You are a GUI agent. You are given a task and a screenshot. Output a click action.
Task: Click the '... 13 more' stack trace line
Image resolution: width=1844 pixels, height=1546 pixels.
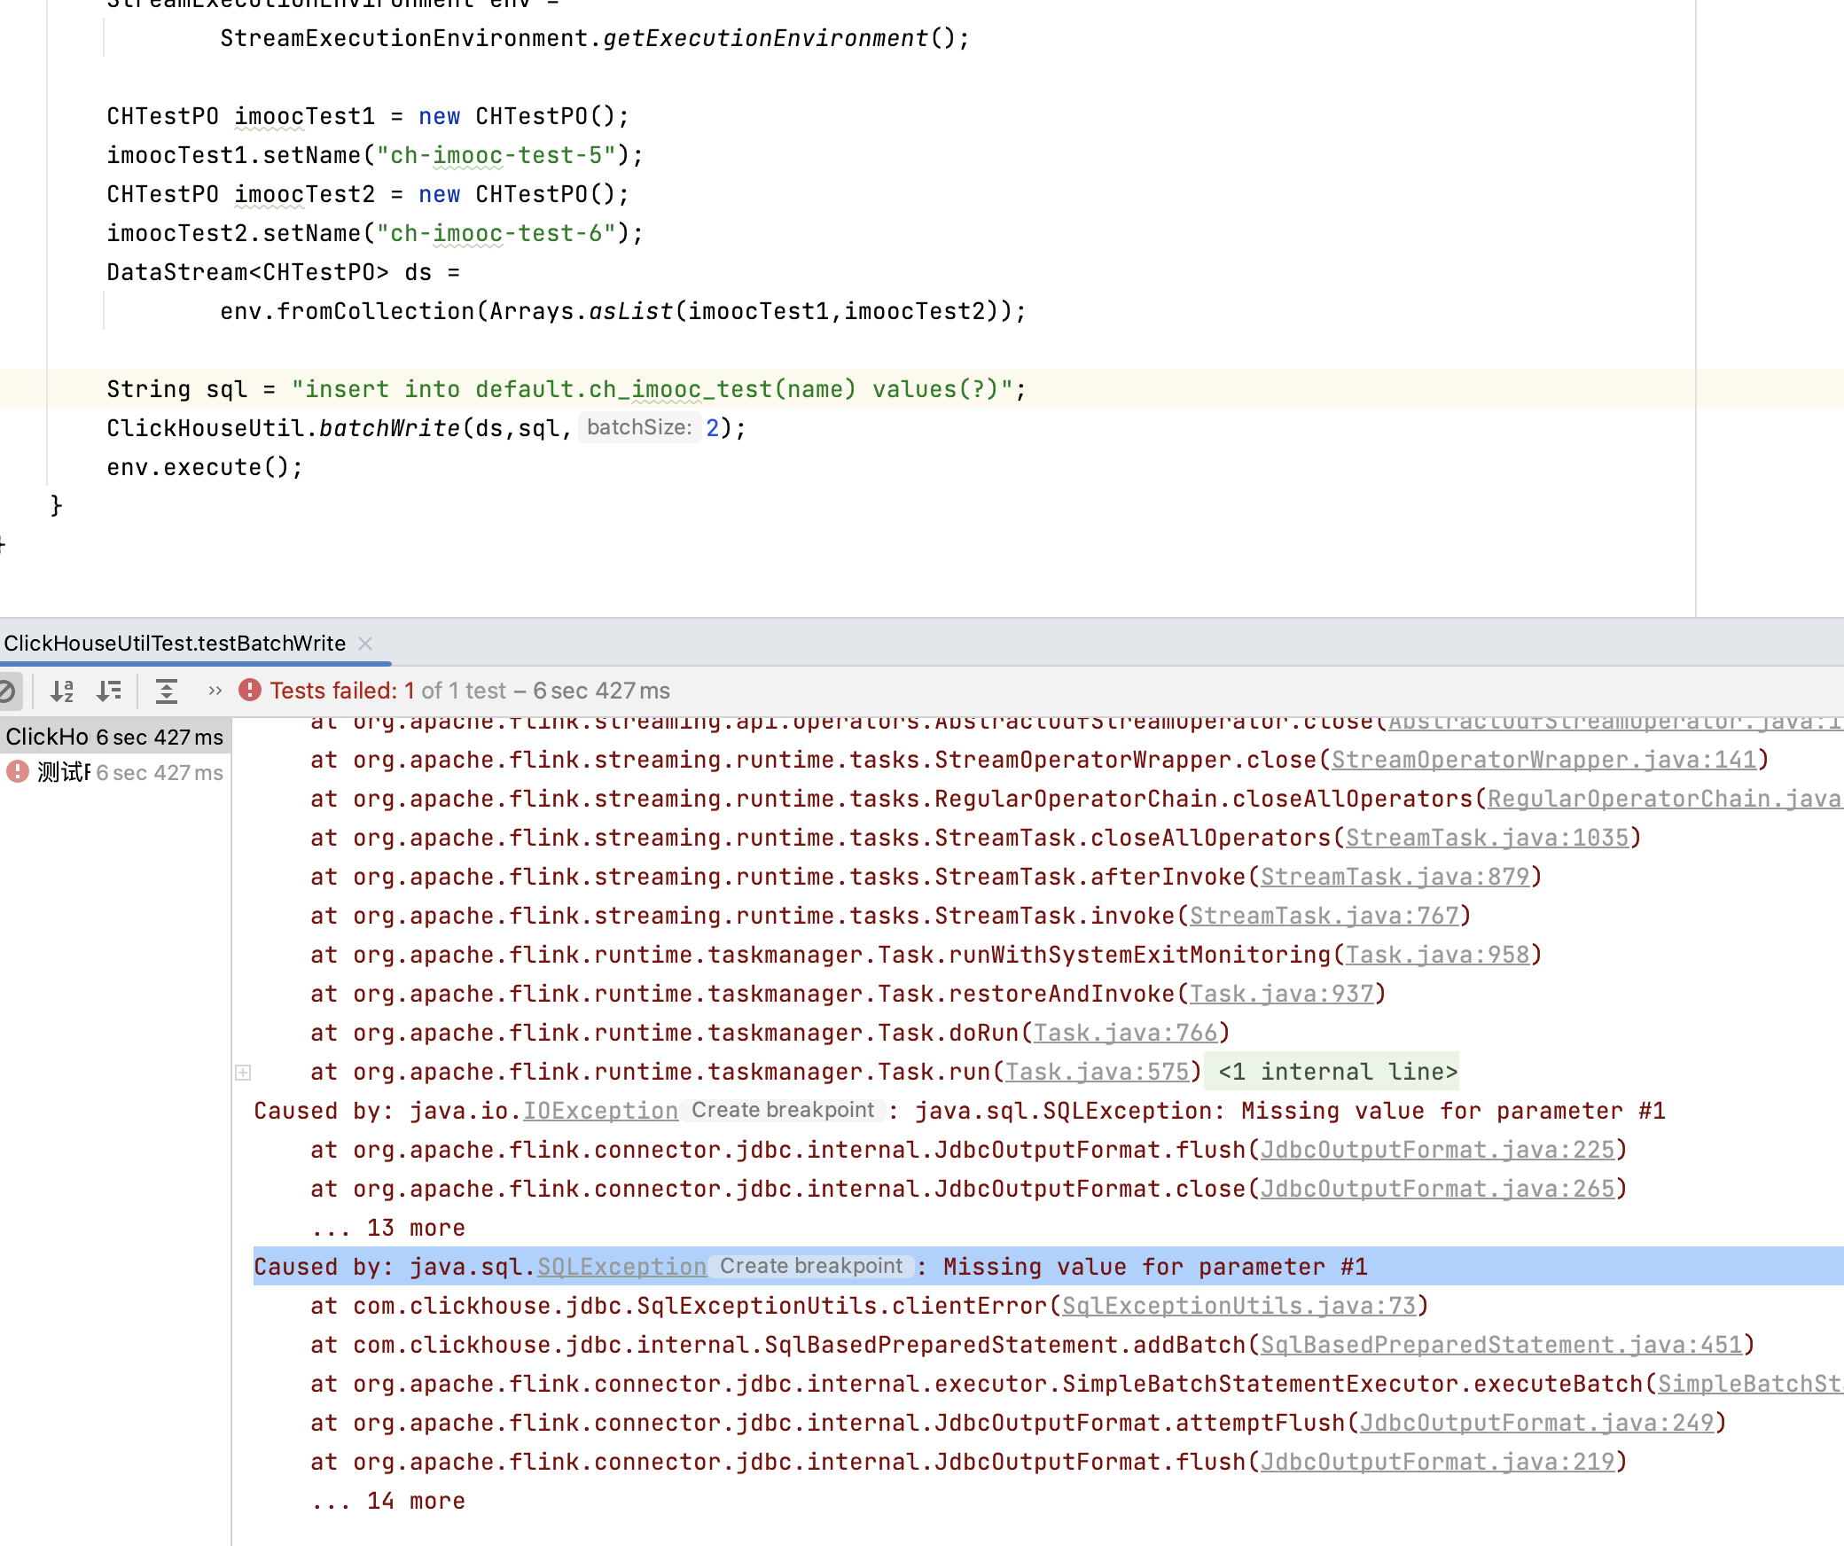pos(388,1228)
